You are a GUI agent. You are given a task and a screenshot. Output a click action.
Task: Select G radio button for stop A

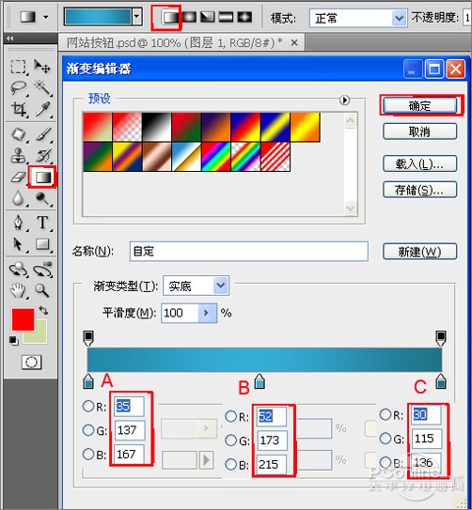coord(88,430)
